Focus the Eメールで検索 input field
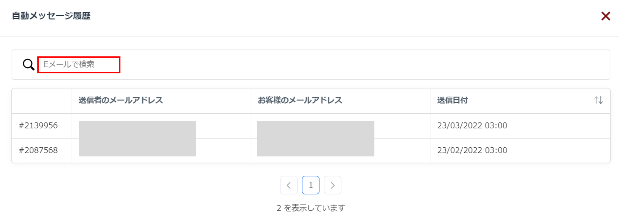The height and width of the screenshot is (224, 619). (79, 65)
